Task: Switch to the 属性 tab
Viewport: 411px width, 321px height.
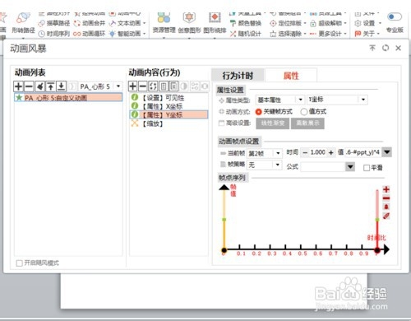Action: (x=291, y=75)
